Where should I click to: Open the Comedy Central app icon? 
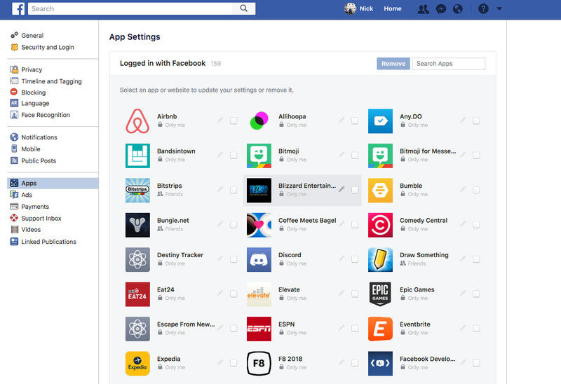tap(380, 225)
